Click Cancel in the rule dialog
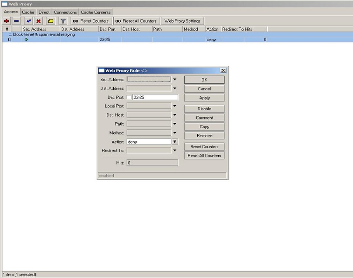 204,89
